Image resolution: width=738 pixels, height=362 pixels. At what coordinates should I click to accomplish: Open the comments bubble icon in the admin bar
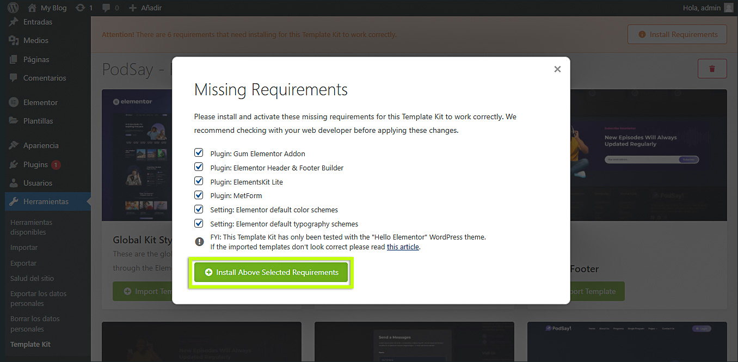pyautogui.click(x=106, y=8)
